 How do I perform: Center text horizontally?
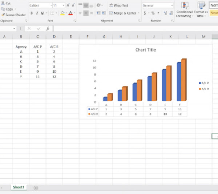tap(86, 13)
